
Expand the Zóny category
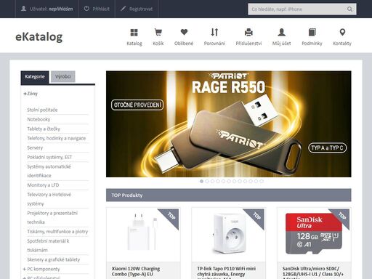(x=25, y=94)
